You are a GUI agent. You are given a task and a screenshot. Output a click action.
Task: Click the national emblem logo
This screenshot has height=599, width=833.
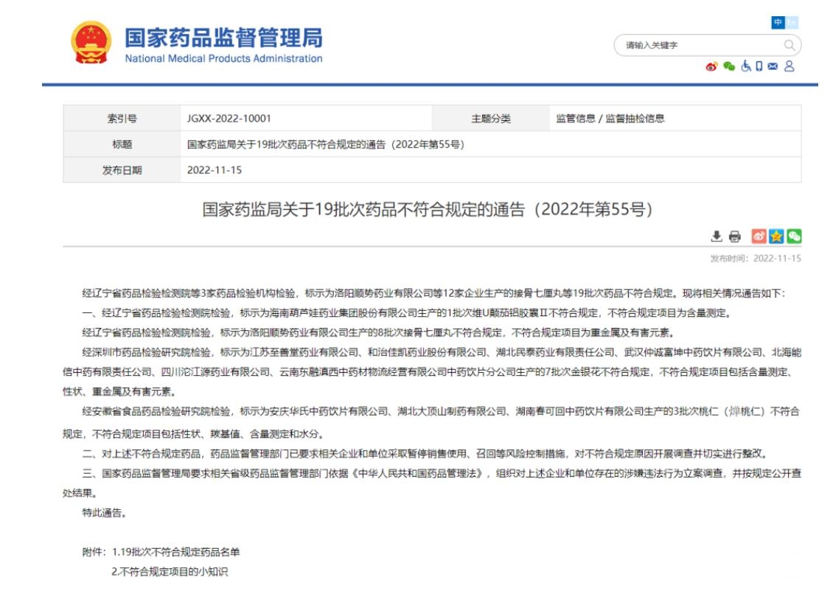[91, 43]
